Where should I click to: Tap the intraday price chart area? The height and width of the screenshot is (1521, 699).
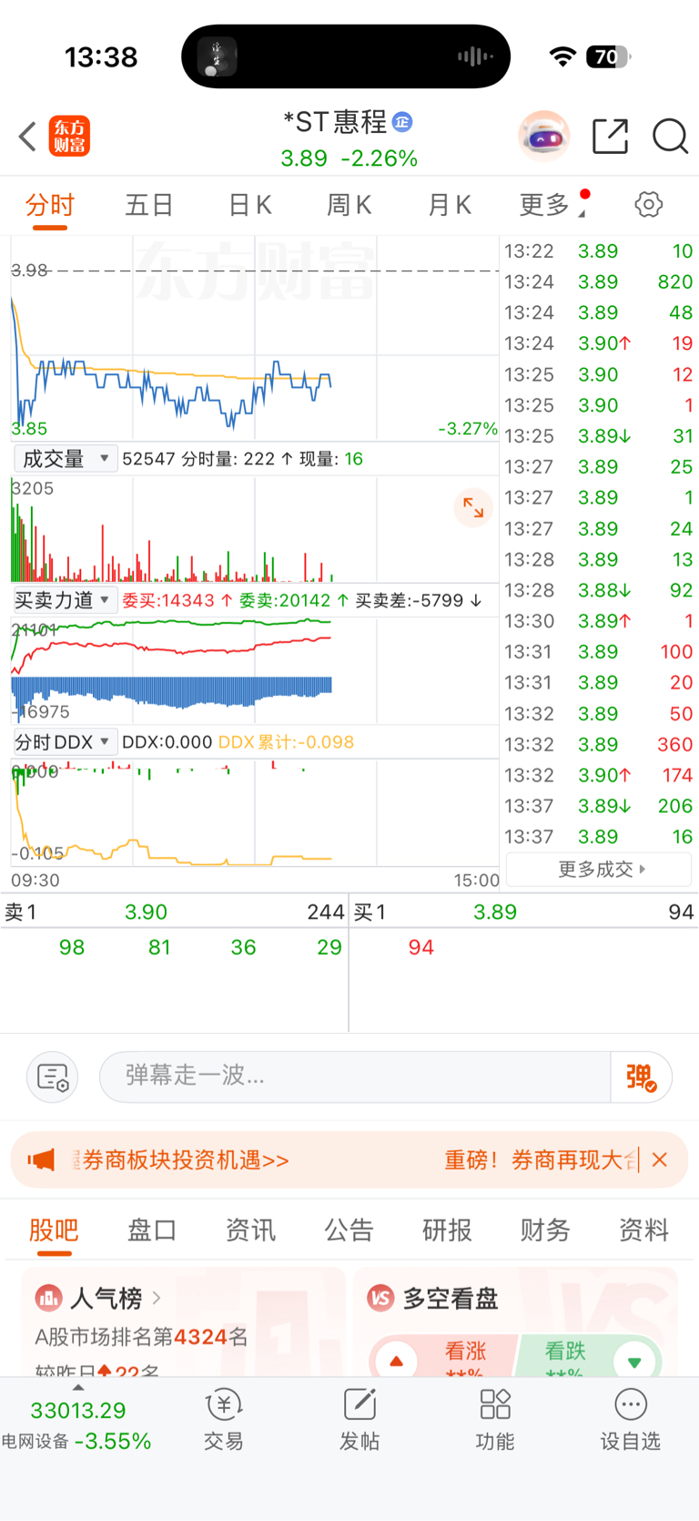255,339
